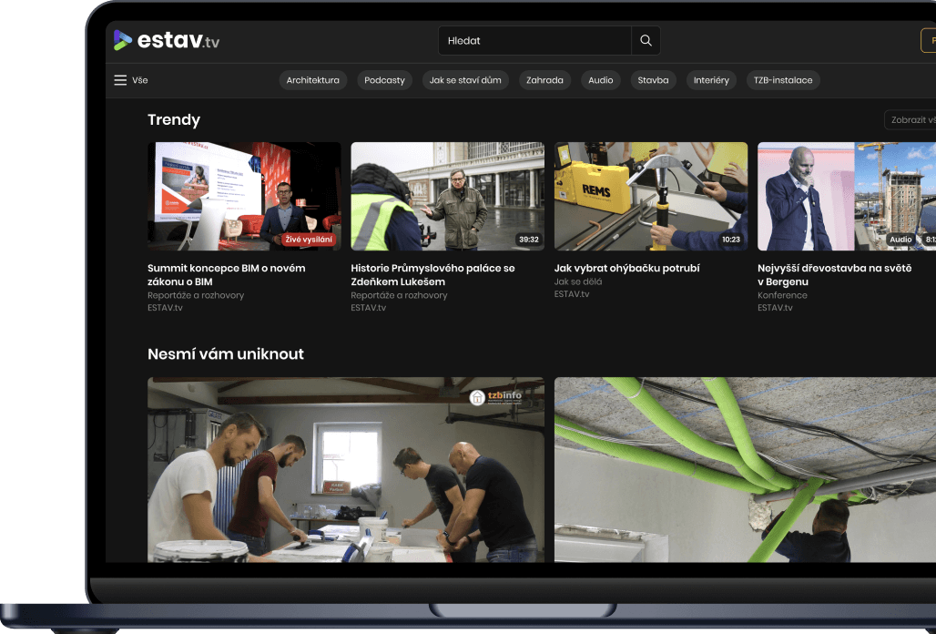Enable the Architektura category filter
This screenshot has width=936, height=634.
click(313, 80)
